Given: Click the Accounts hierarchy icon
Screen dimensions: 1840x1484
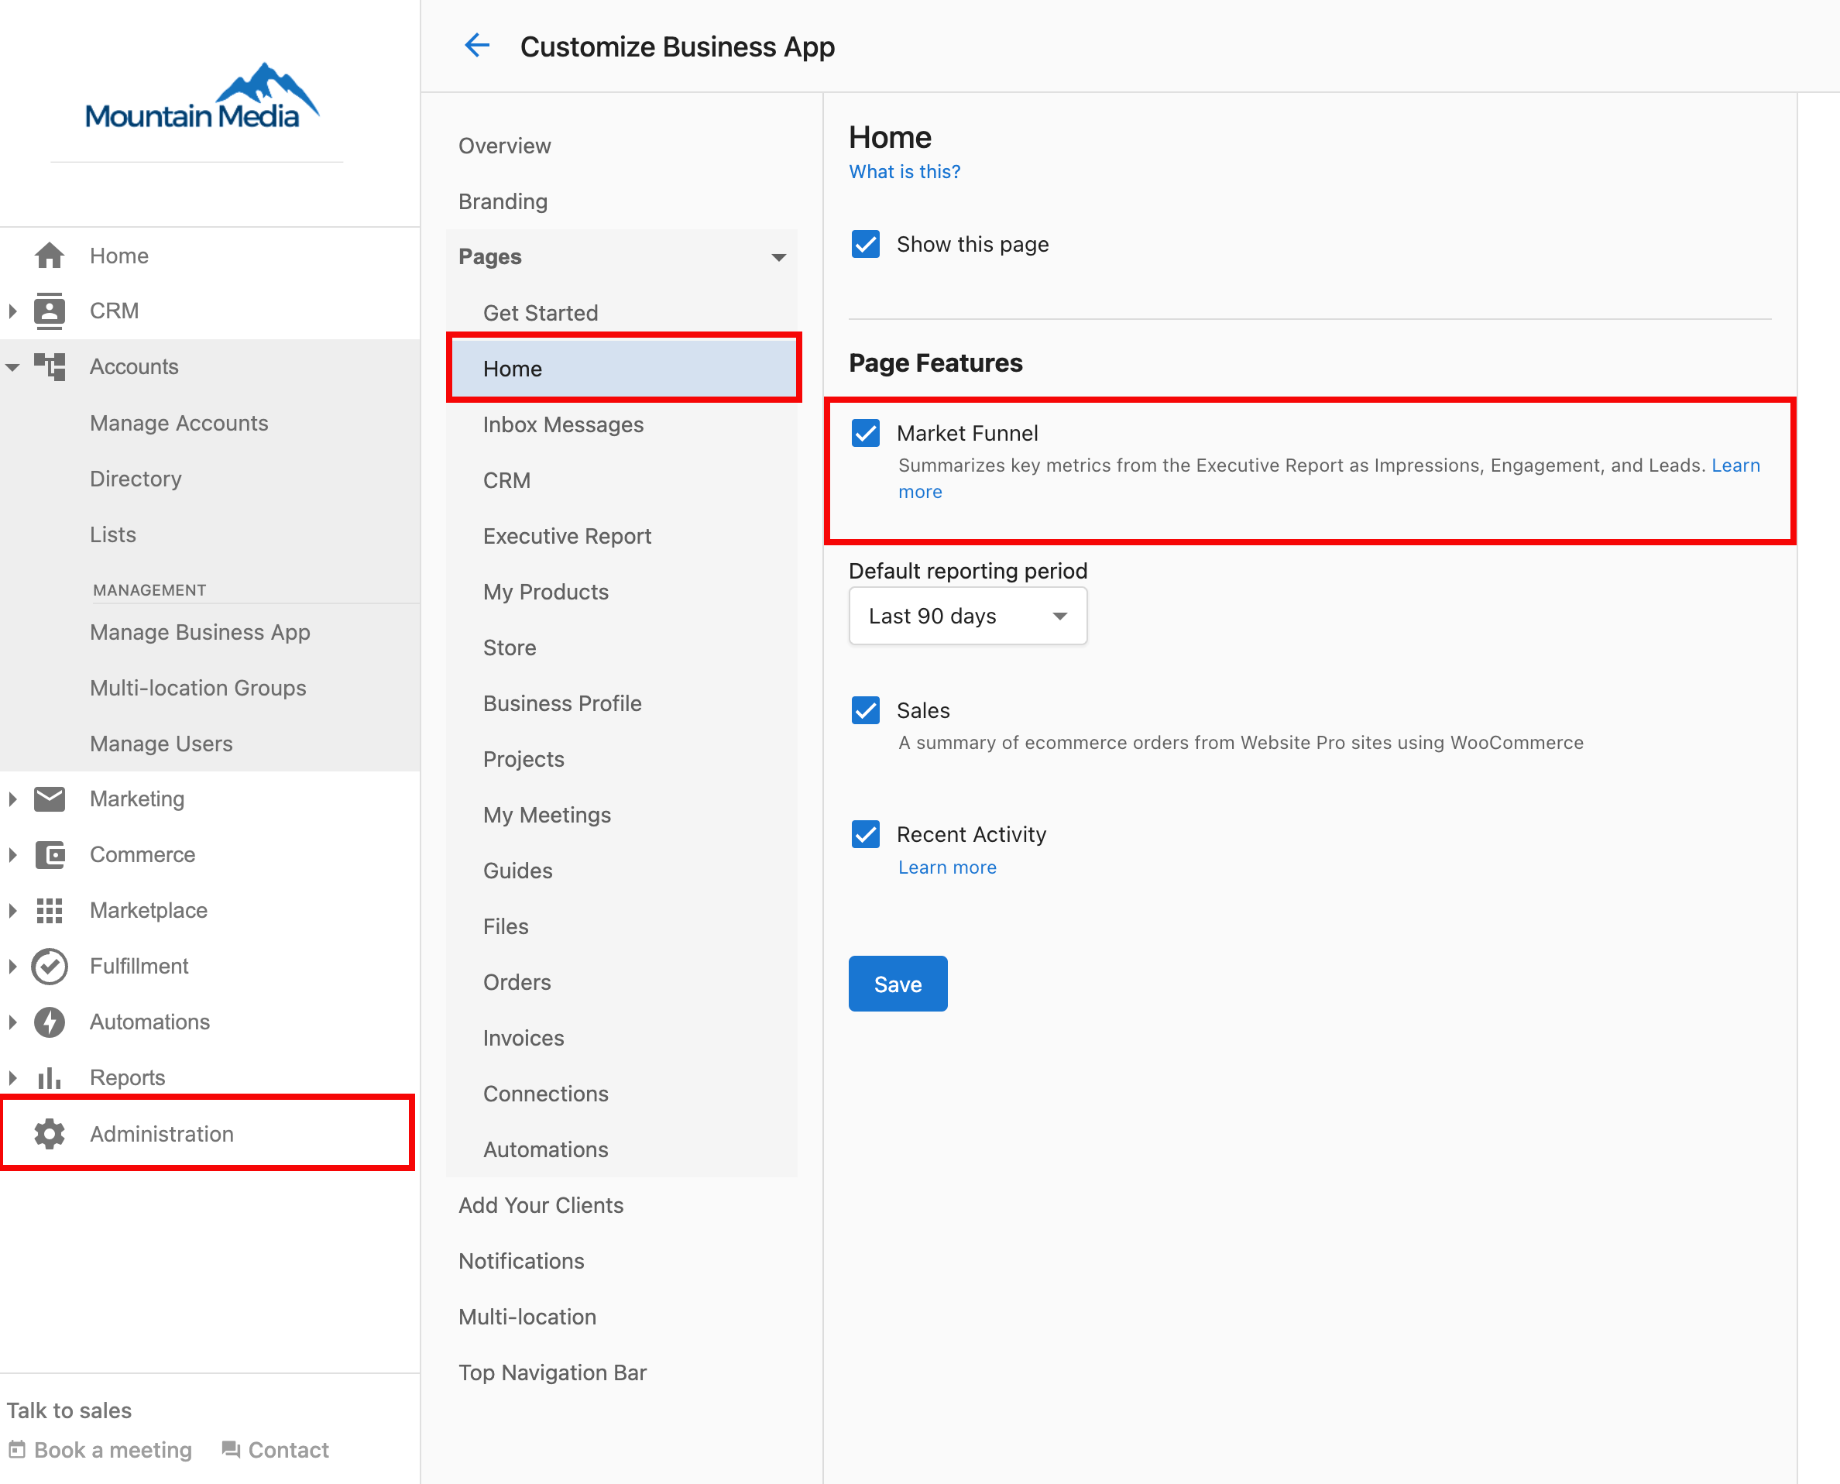Looking at the screenshot, I should coord(50,366).
